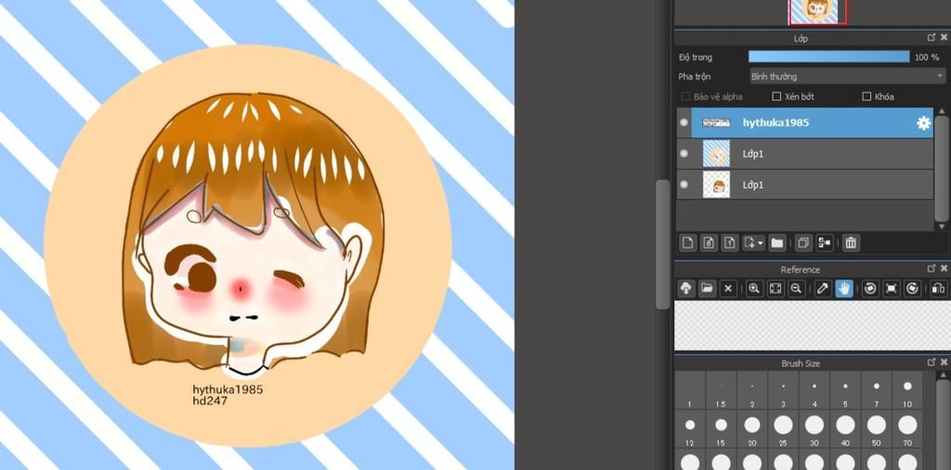
Task: Pick brush size 15
Action: pyautogui.click(x=721, y=429)
